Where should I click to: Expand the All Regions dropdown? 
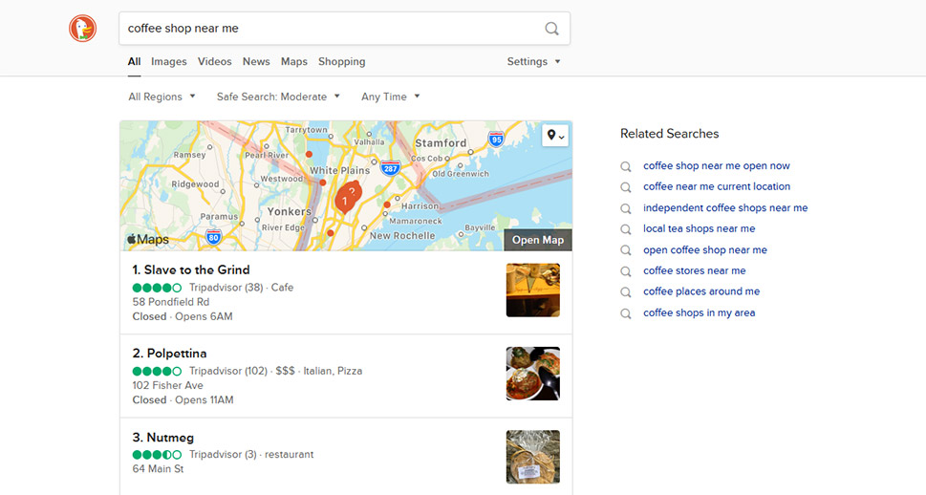162,97
